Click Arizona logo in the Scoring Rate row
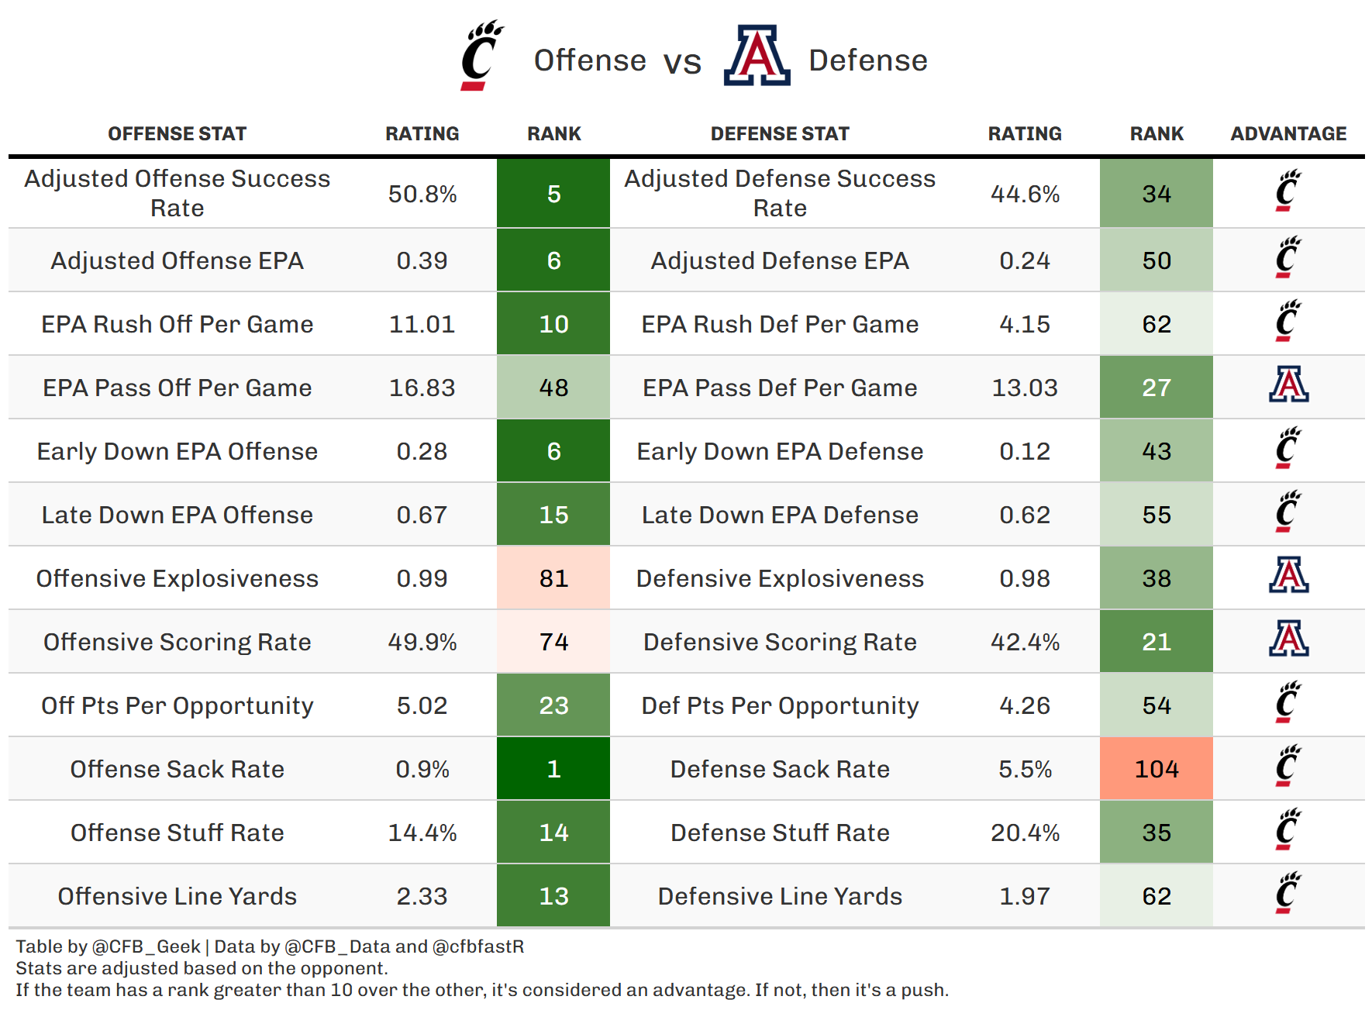The image size is (1372, 1017). coord(1288,640)
